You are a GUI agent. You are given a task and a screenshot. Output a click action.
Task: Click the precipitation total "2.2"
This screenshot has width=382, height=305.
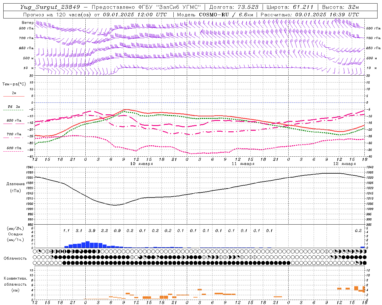(x=104, y=231)
